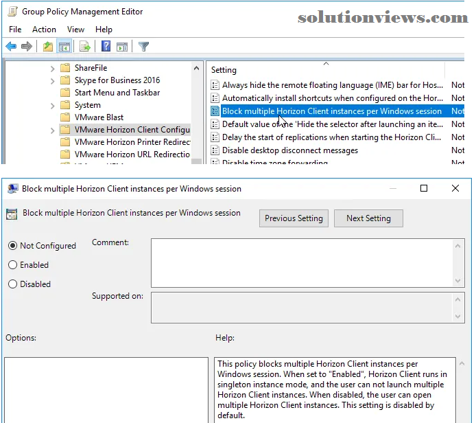Viewport: 476px width, 423px height.
Task: Click the Help text scroll up arrow
Action: (x=462, y=363)
